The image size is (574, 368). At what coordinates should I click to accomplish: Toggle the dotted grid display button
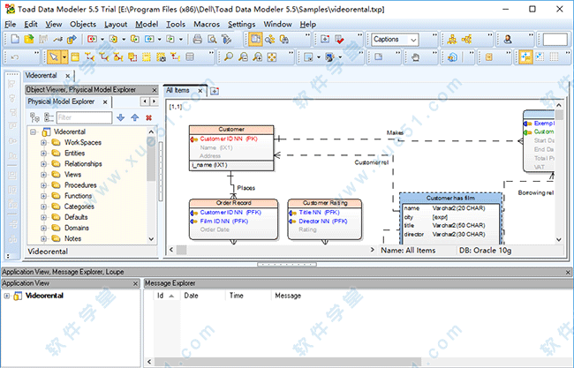click(555, 57)
